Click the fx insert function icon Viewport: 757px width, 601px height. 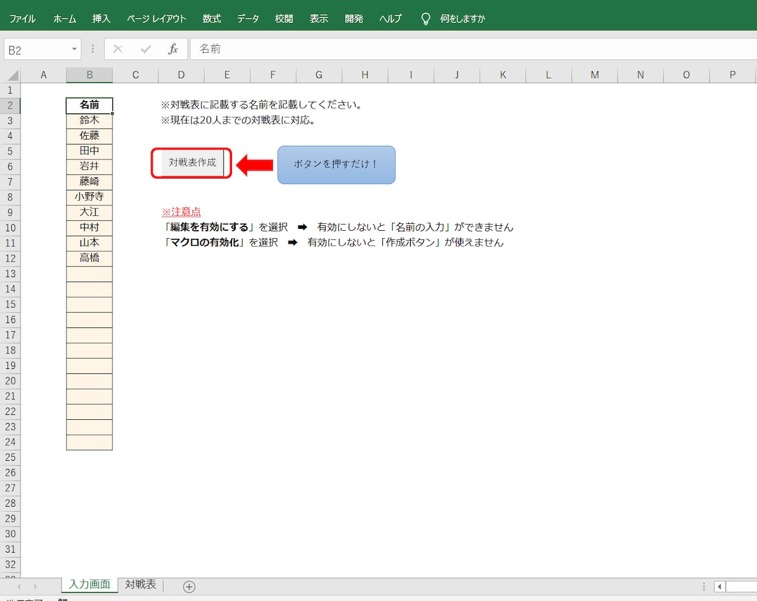173,49
